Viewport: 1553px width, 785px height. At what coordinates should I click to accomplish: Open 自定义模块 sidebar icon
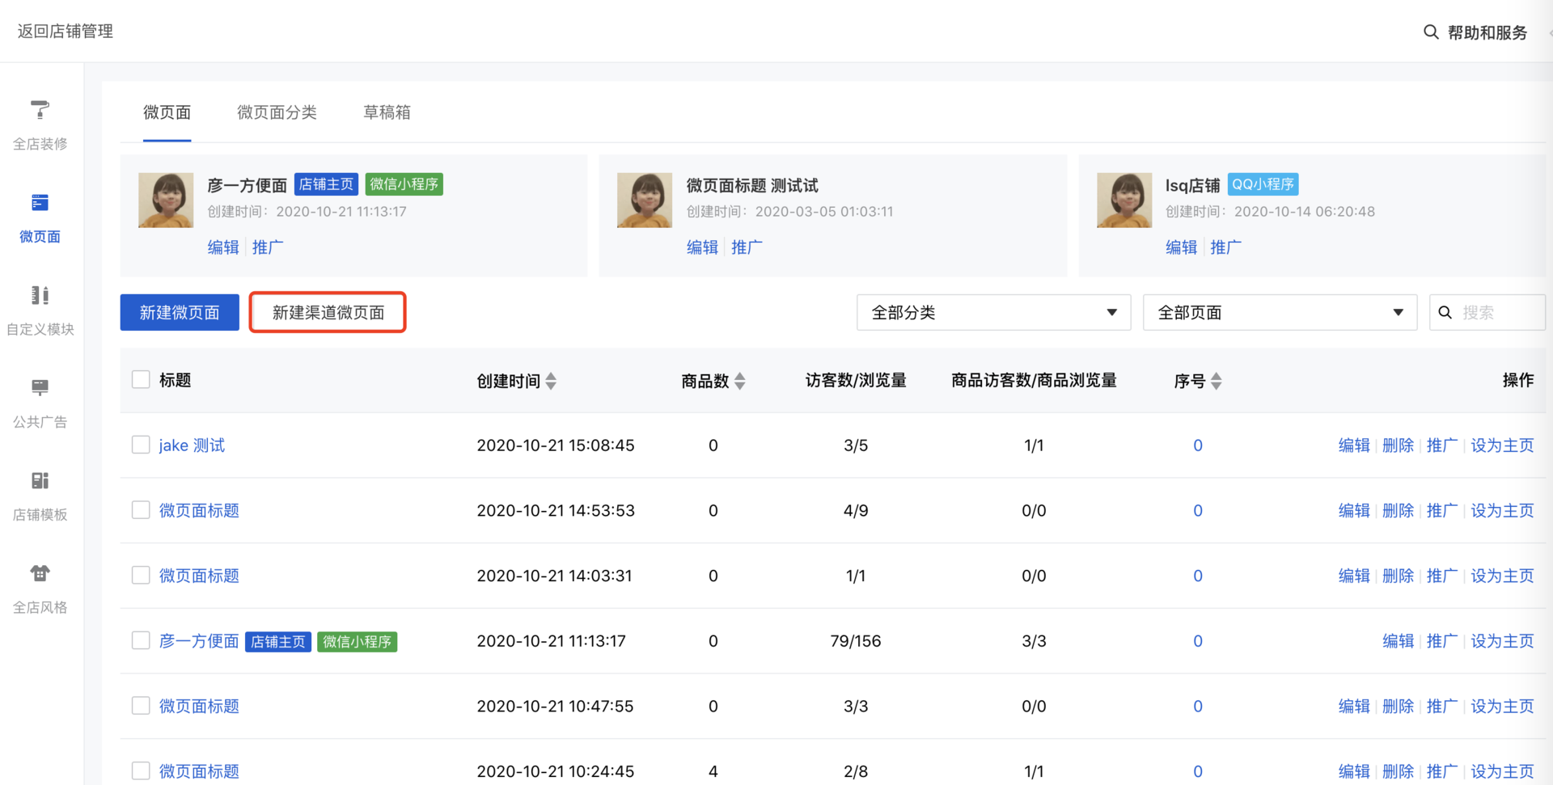click(40, 295)
